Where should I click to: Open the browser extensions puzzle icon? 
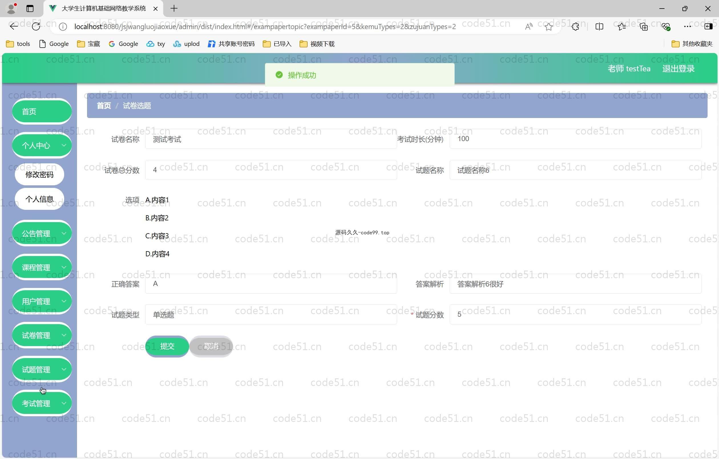point(575,27)
